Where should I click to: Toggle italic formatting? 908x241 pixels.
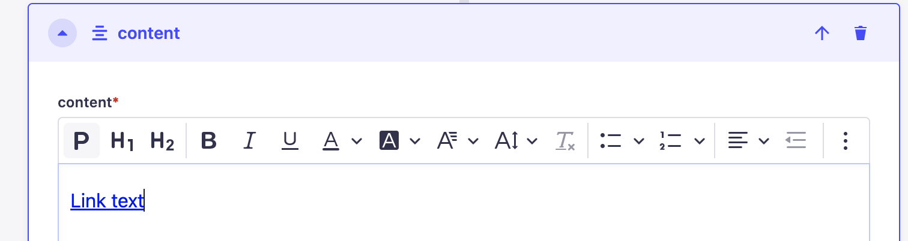[249, 141]
